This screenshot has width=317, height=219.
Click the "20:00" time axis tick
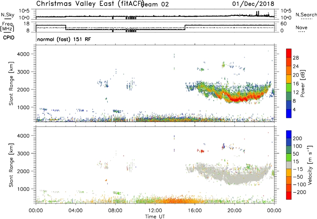(234, 211)
